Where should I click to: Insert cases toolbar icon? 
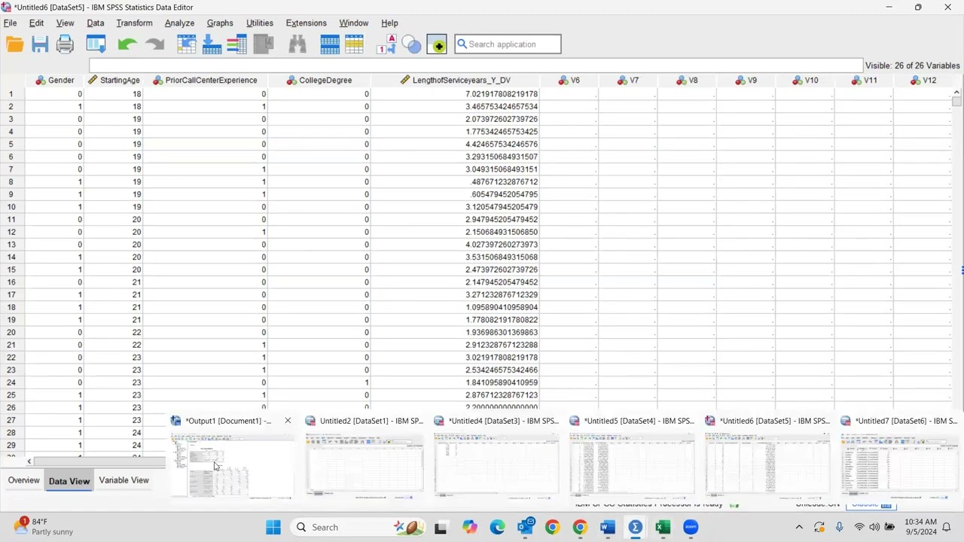(330, 44)
